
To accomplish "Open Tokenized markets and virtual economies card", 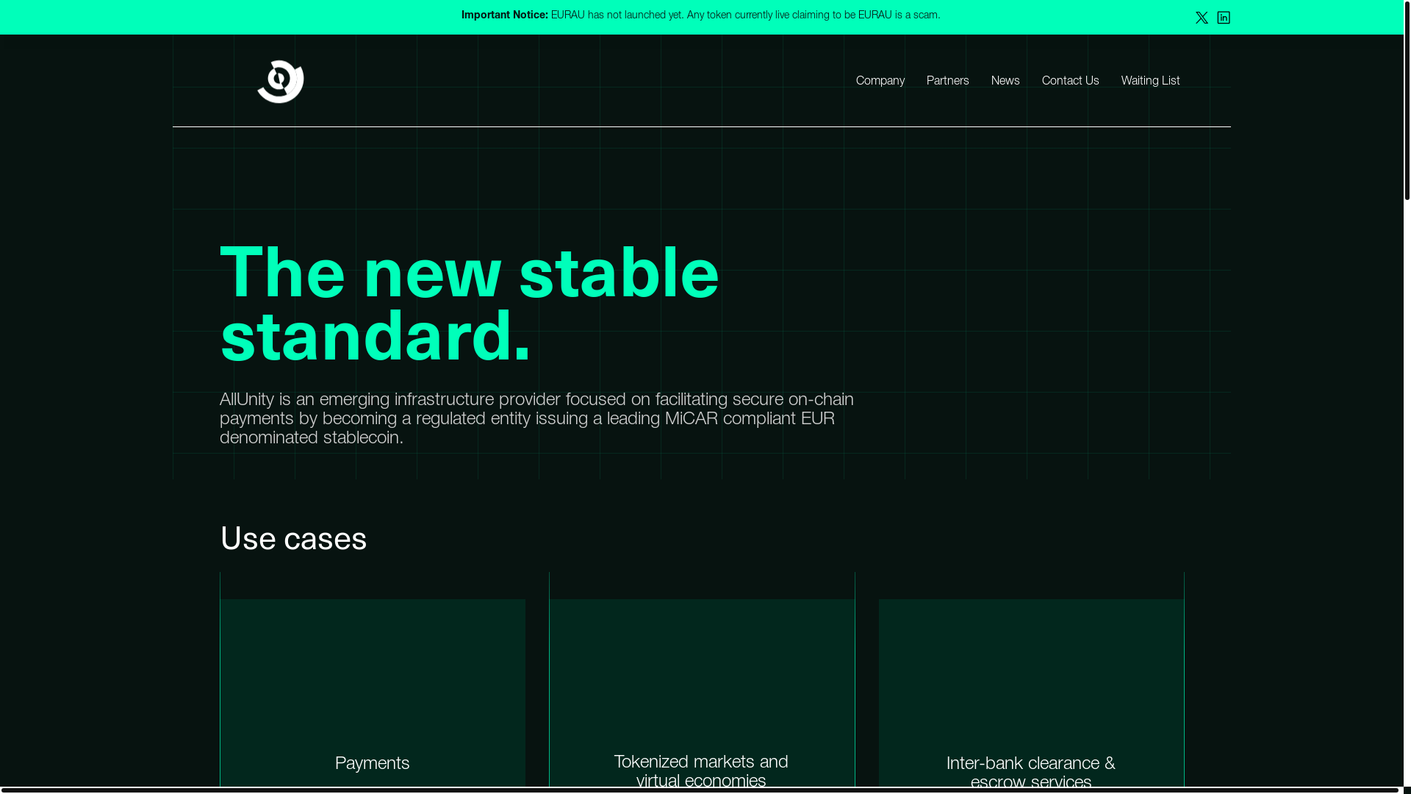I will point(702,693).
